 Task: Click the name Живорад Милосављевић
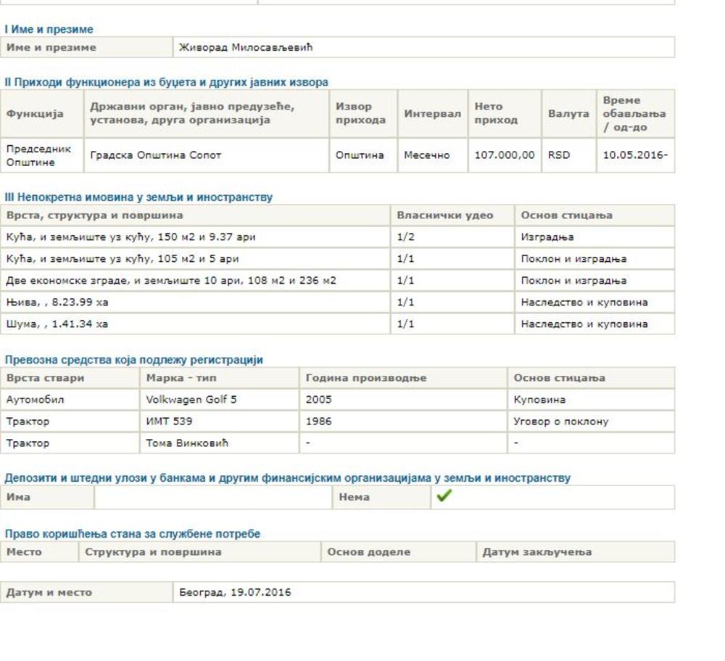pyautogui.click(x=246, y=48)
